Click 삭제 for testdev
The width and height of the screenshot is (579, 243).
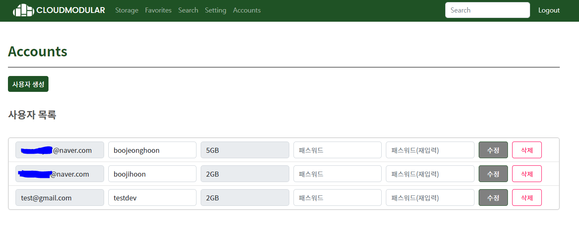tap(527, 197)
